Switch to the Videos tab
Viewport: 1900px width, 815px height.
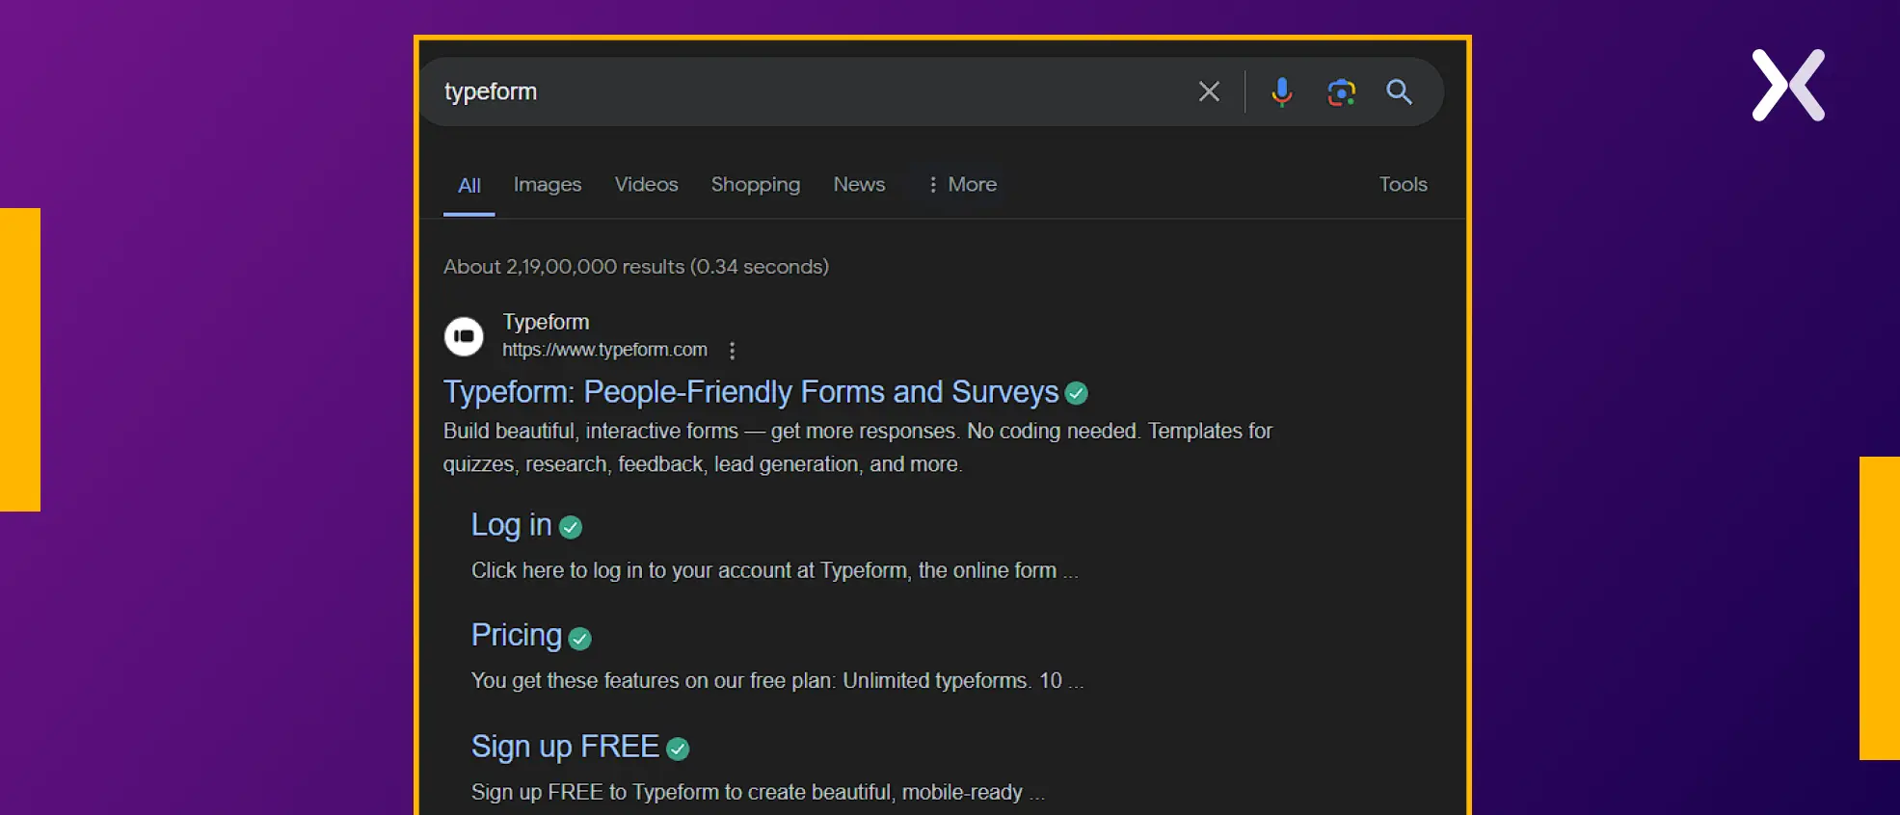tap(647, 184)
